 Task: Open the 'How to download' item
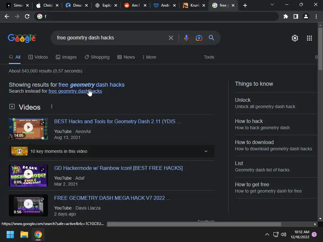276,146
